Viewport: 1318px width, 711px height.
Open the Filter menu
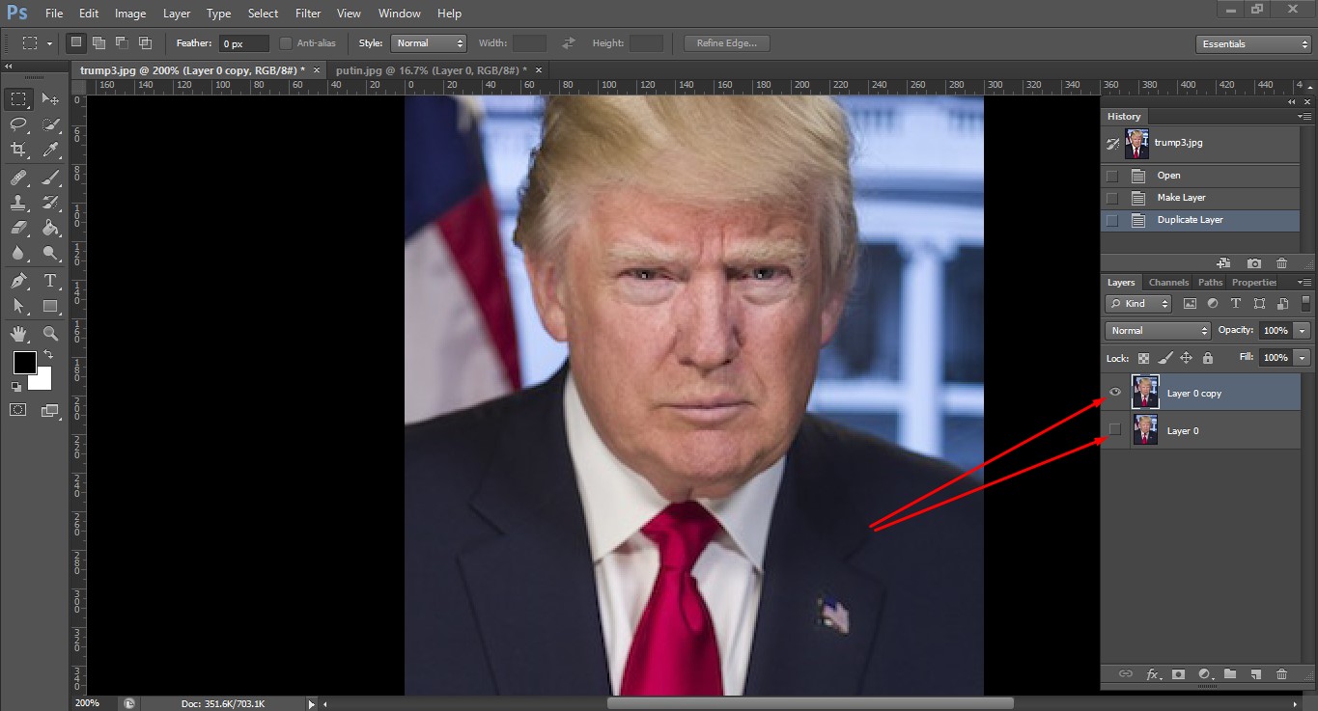click(x=308, y=13)
